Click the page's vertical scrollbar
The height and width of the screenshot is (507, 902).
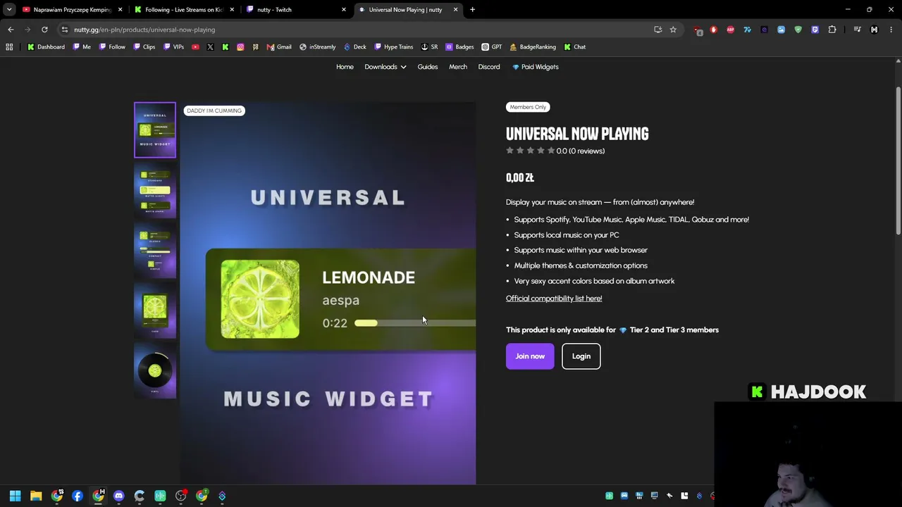(x=898, y=161)
